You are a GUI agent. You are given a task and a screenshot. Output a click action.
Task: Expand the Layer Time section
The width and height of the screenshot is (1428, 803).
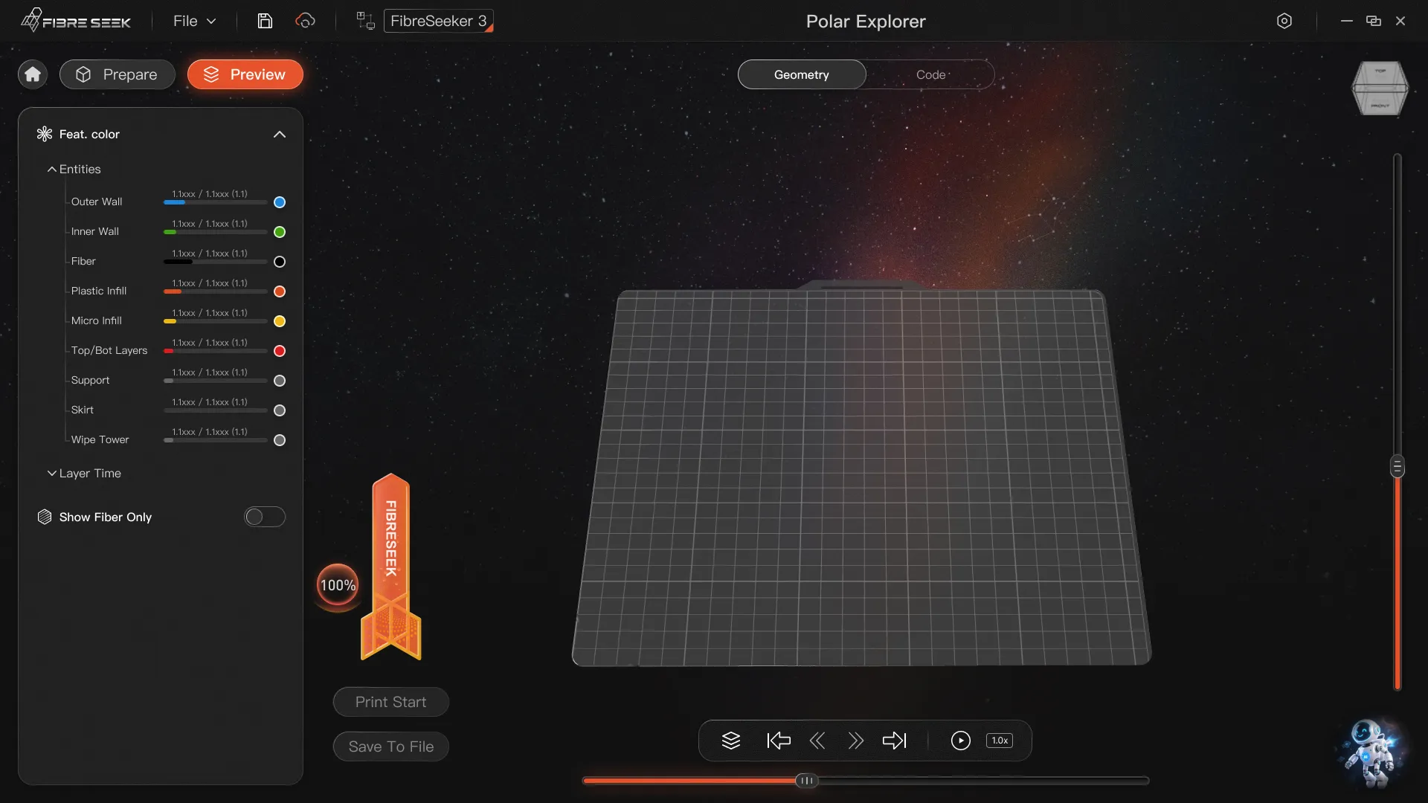pyautogui.click(x=83, y=474)
